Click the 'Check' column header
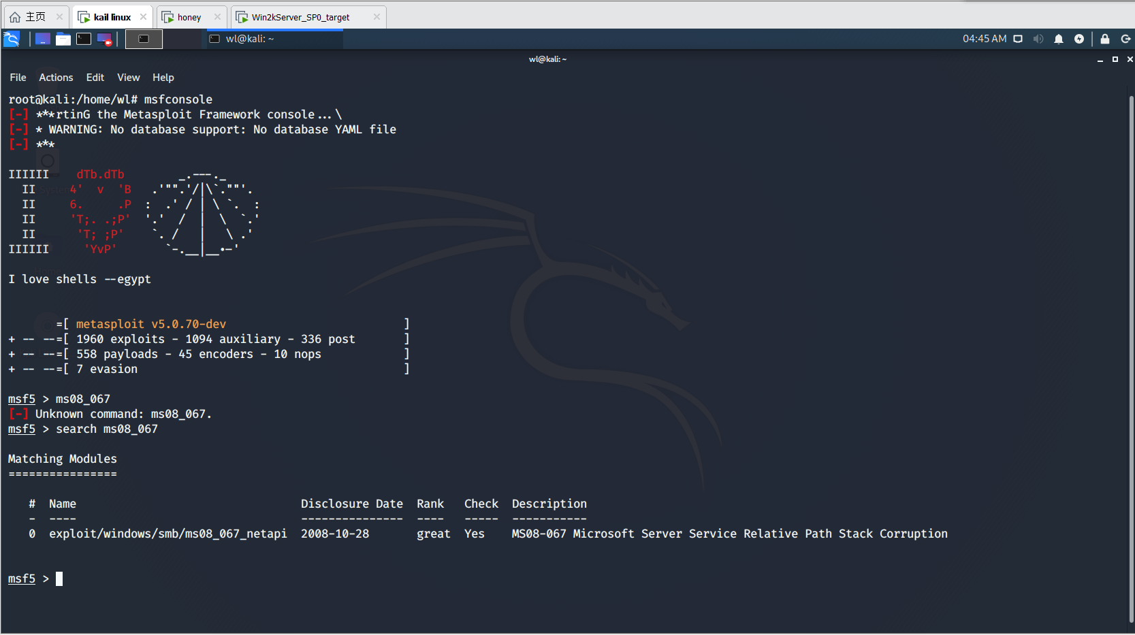The width and height of the screenshot is (1135, 635). point(481,504)
